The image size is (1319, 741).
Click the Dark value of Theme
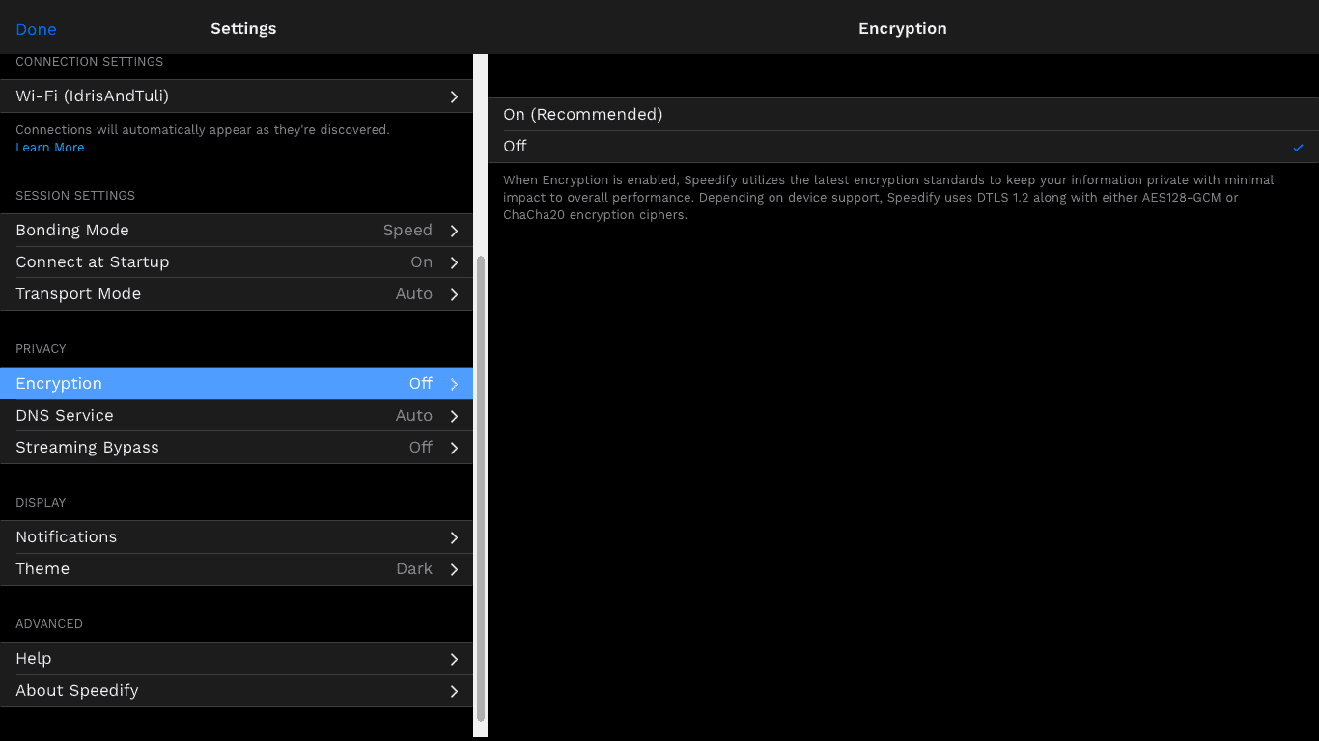(x=414, y=569)
